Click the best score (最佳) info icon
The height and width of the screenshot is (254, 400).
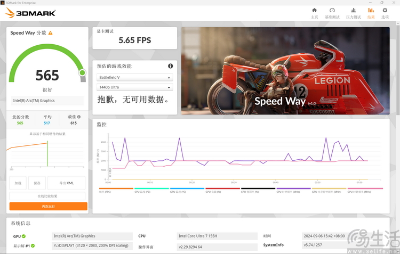[x=79, y=117]
